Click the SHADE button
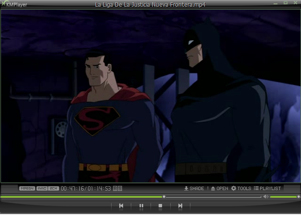 click(x=194, y=188)
